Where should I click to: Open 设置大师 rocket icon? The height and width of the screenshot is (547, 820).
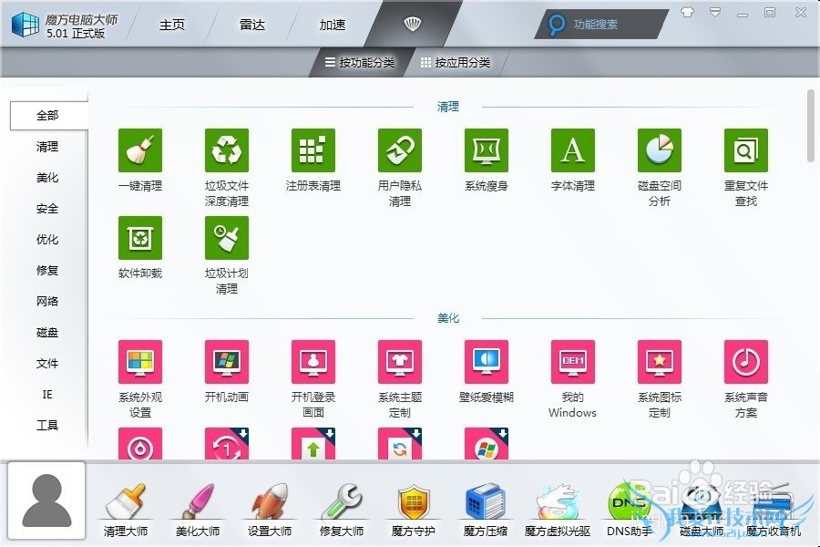pyautogui.click(x=270, y=510)
